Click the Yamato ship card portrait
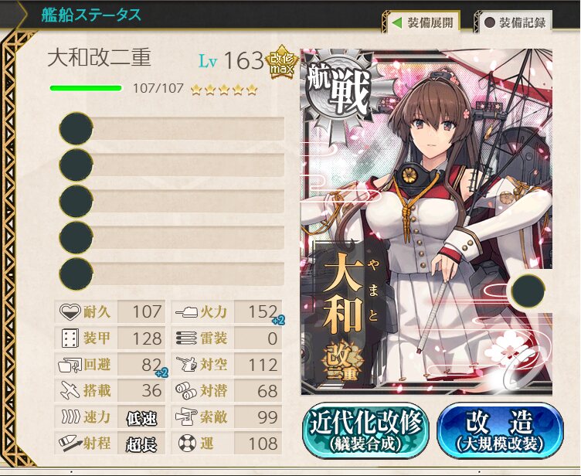The height and width of the screenshot is (476, 581). (x=426, y=222)
